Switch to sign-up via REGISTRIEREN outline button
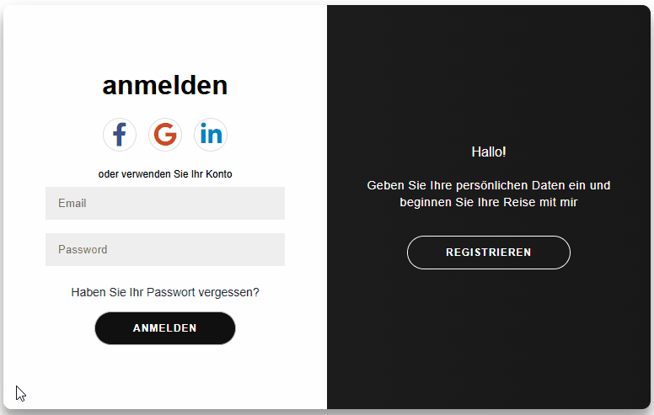 [489, 253]
